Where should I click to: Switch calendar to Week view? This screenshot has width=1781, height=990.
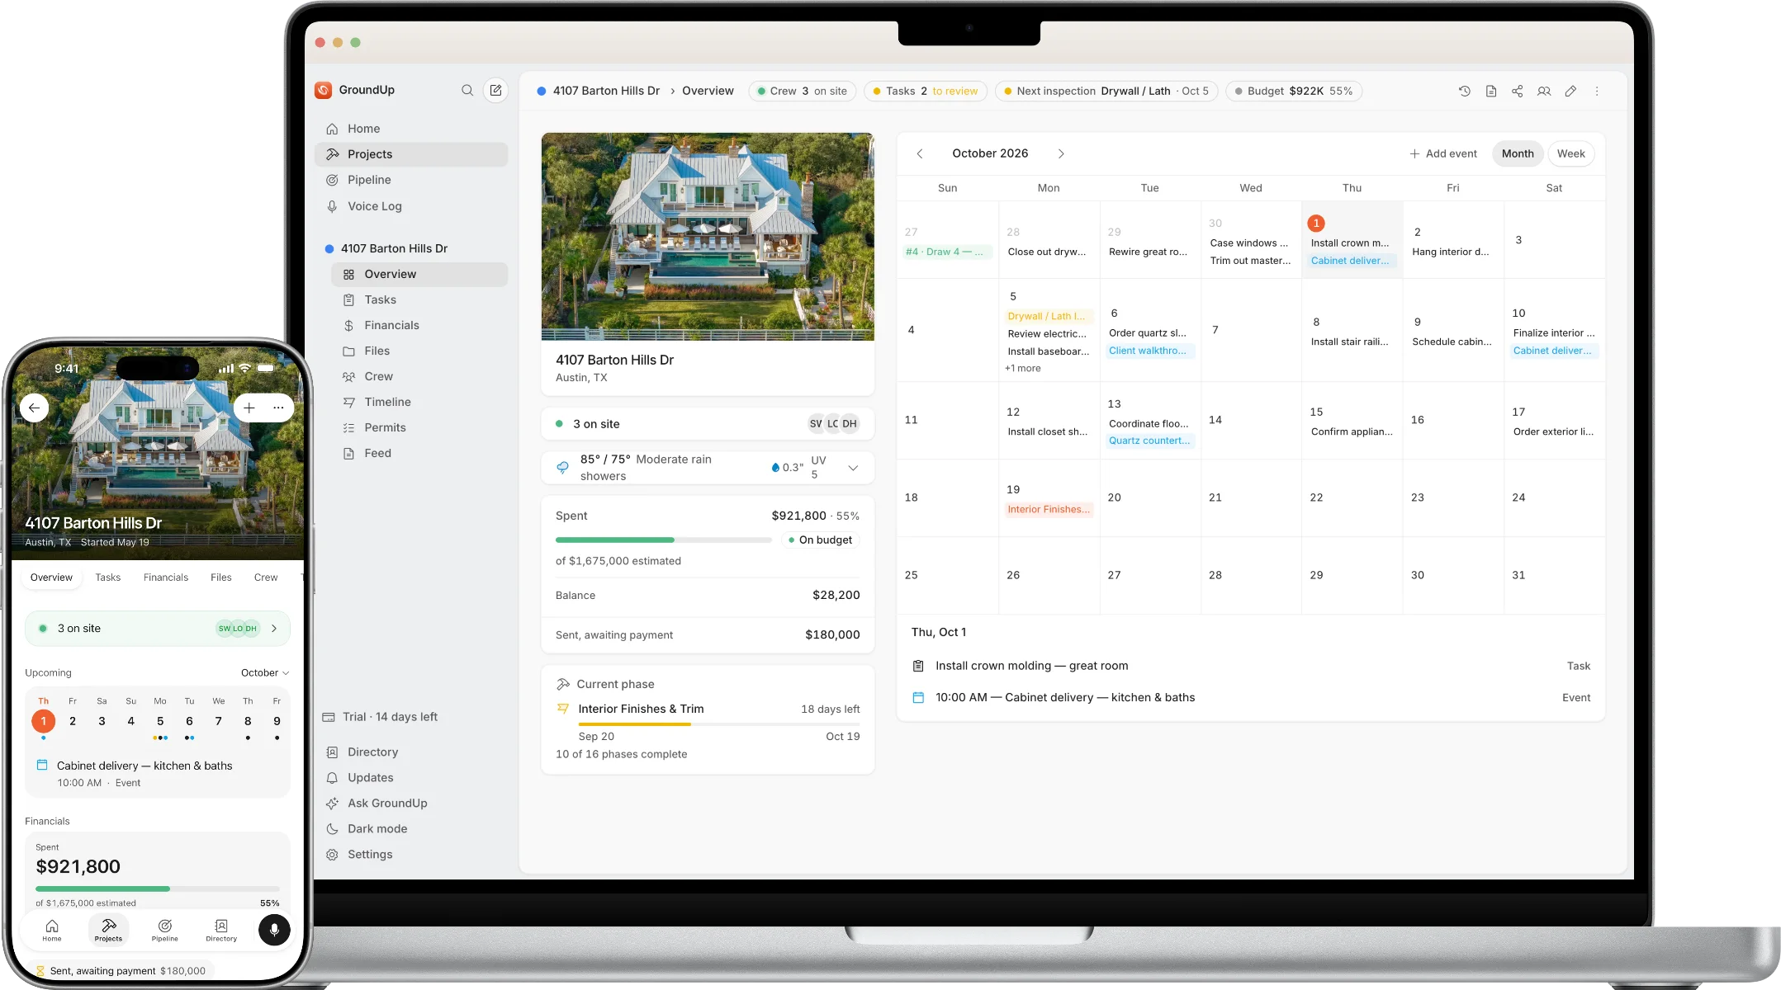coord(1570,153)
